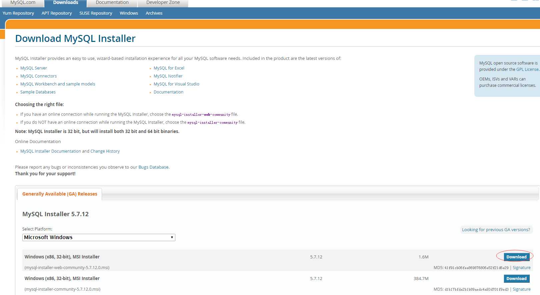Image resolution: width=540 pixels, height=295 pixels.
Task: Open Looking for previous GA versions link
Action: (x=496, y=230)
